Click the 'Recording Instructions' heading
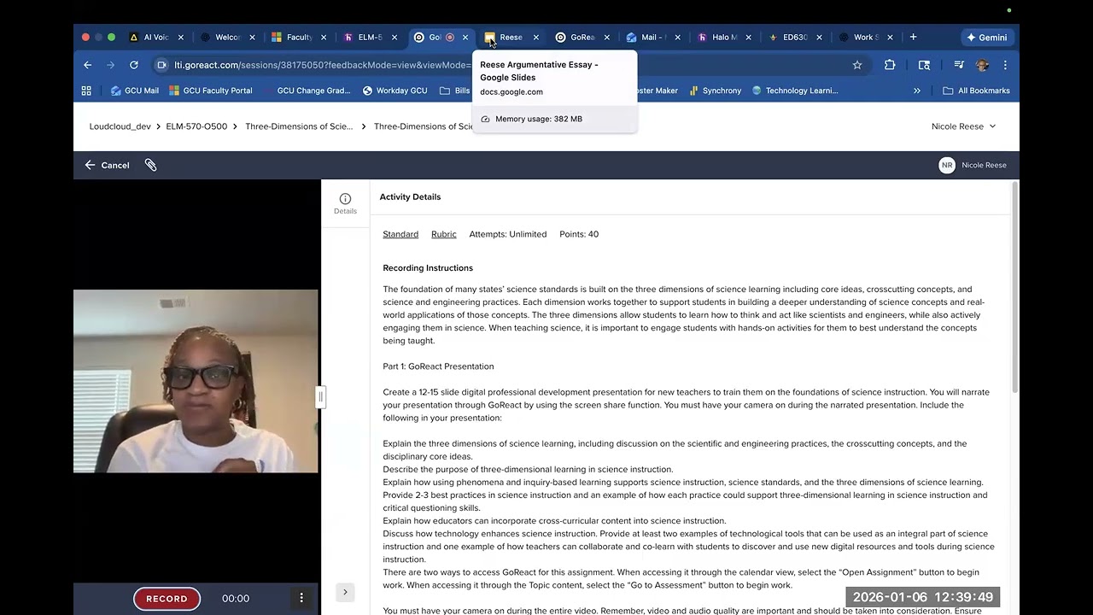The height and width of the screenshot is (615, 1093). (x=428, y=268)
